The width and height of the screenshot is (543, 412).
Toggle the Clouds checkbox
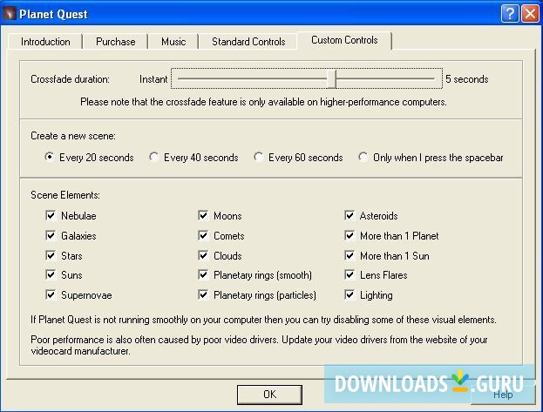coord(203,256)
